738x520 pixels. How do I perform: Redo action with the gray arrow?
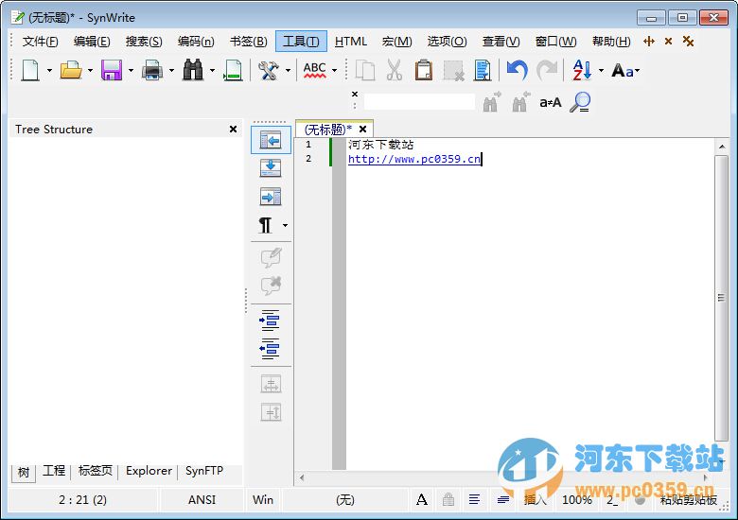(547, 71)
